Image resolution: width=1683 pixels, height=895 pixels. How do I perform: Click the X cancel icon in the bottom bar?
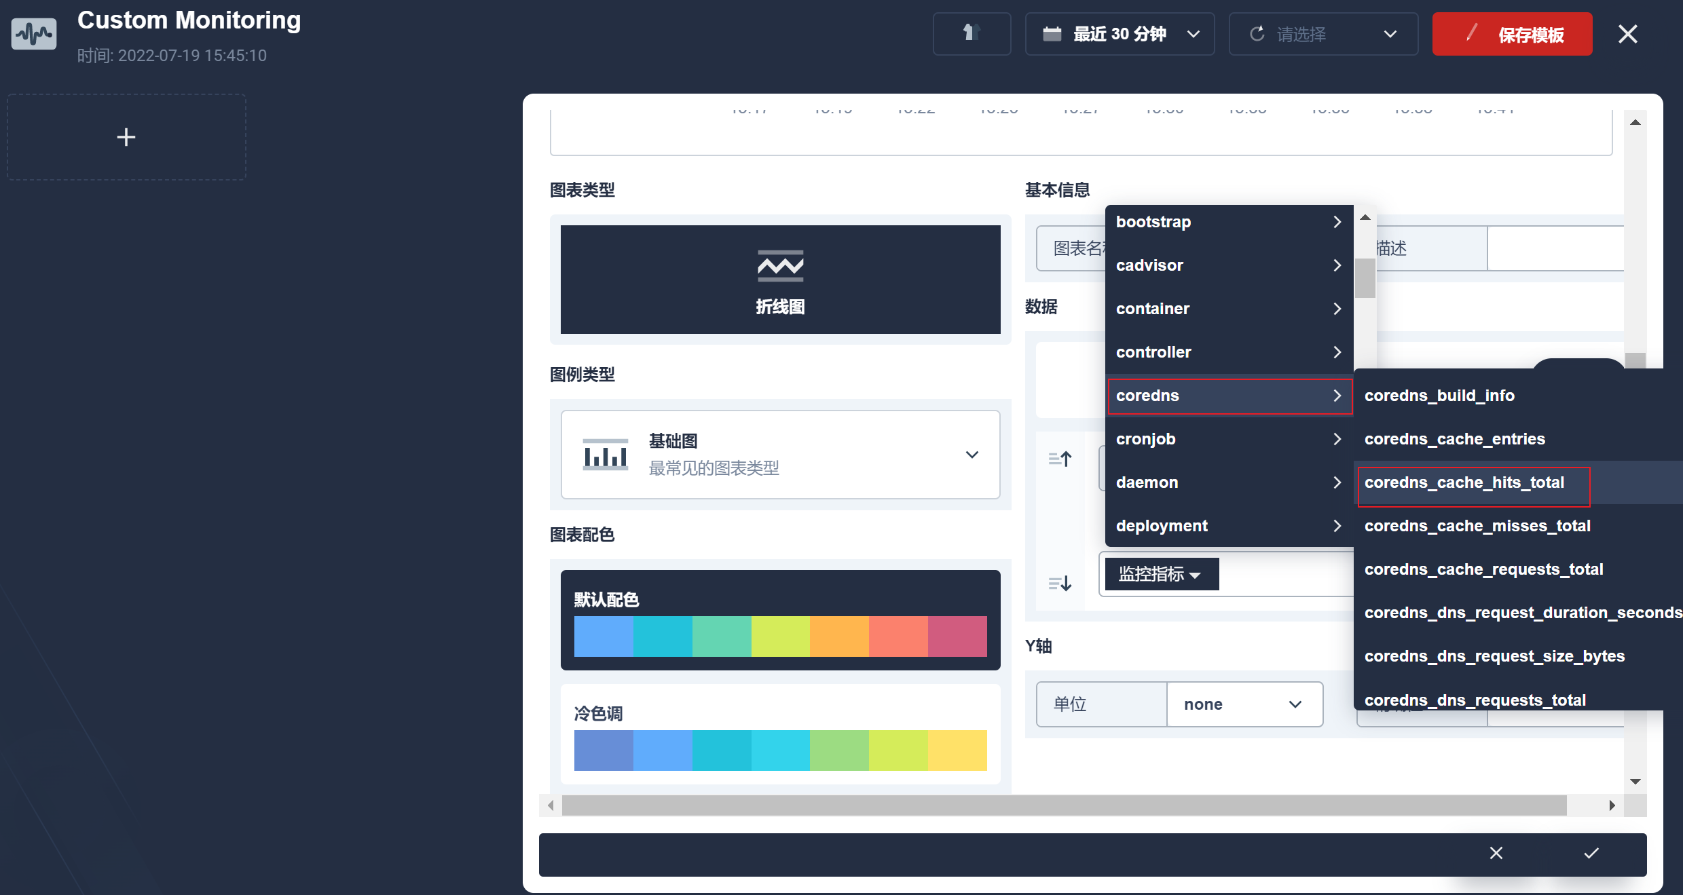pyautogui.click(x=1496, y=853)
